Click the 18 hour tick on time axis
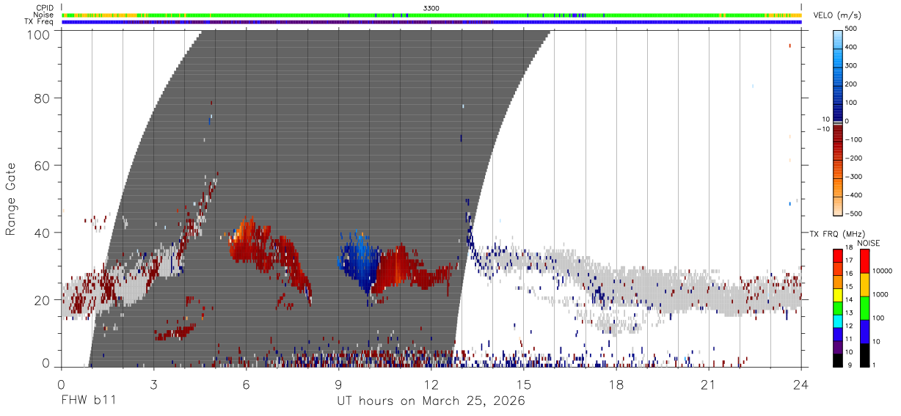 coord(616,384)
